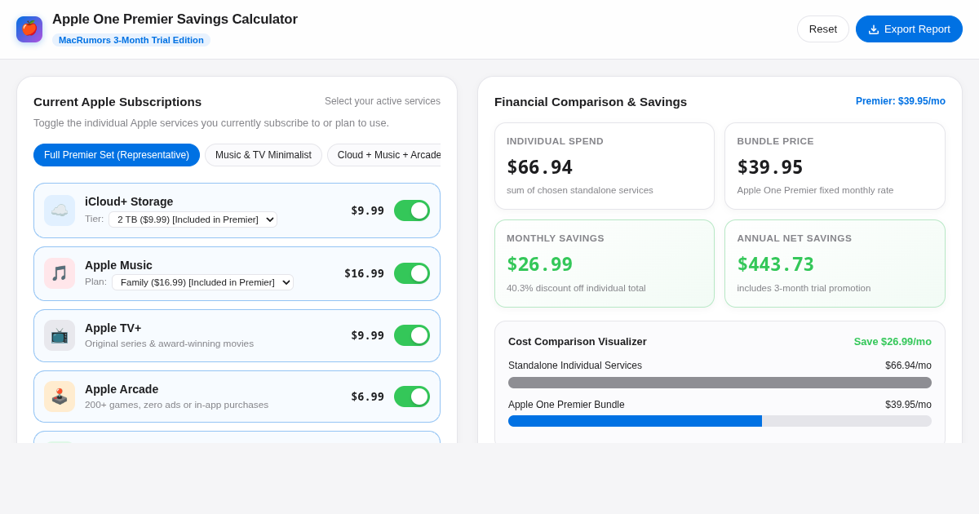Click the Save $26.99/mo text
This screenshot has width=979, height=514.
893,342
